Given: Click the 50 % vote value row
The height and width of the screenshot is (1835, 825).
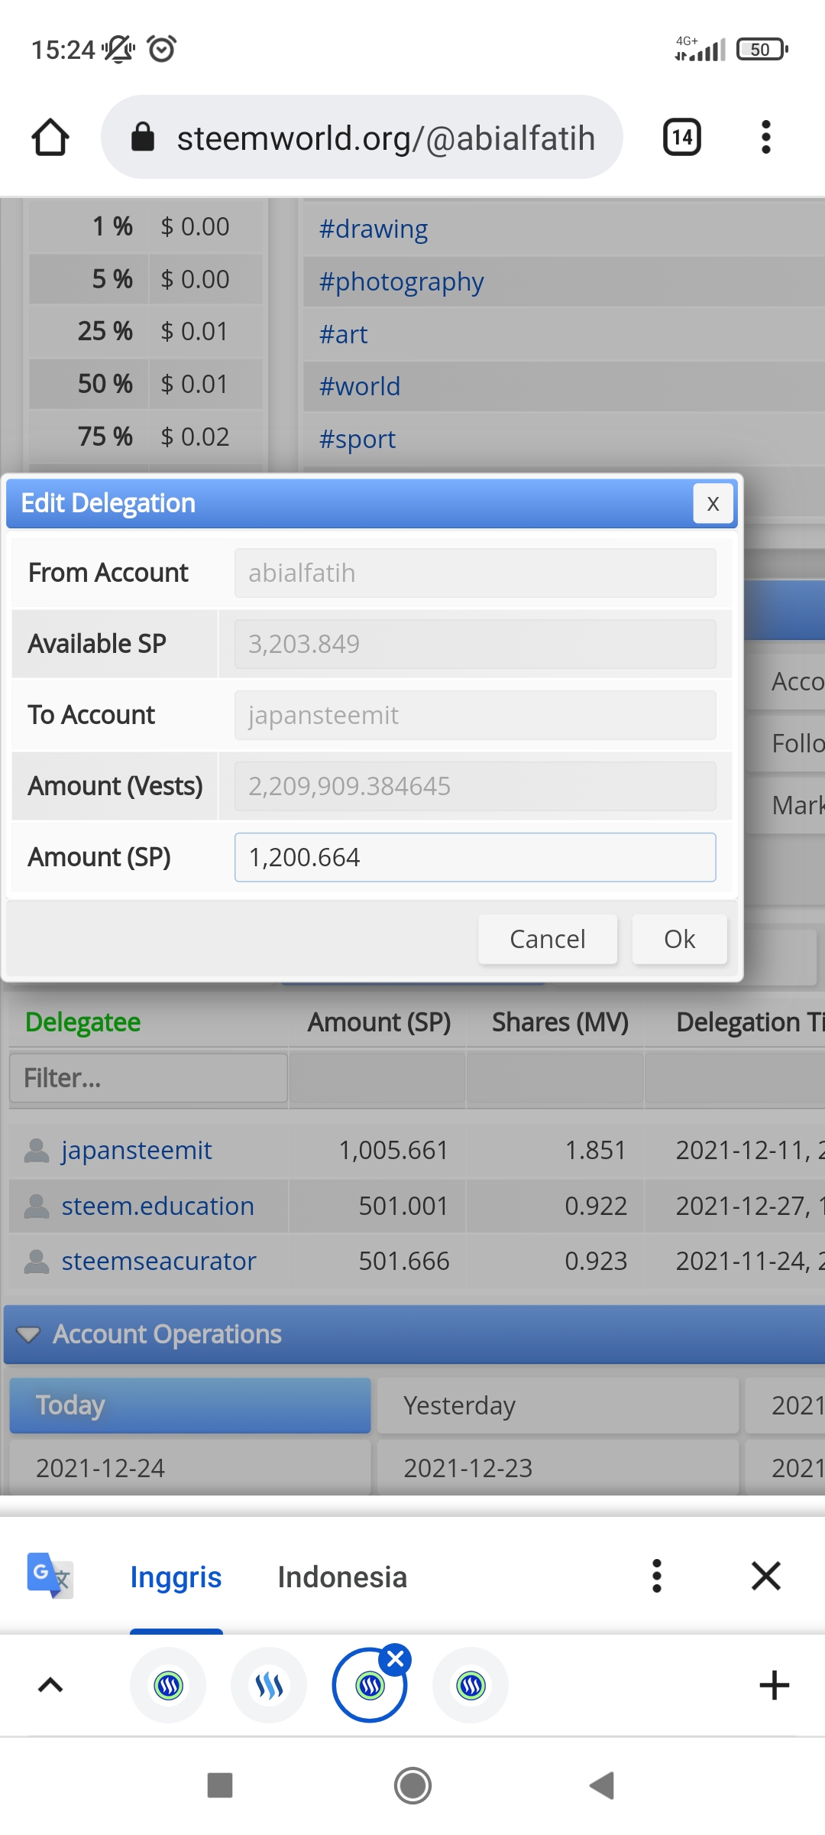Looking at the screenshot, I should 146,384.
